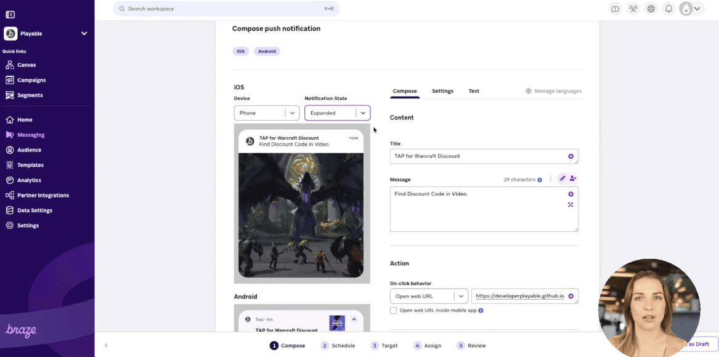This screenshot has width=719, height=357.
Task: Click the Data Settings database icon
Action: pyautogui.click(x=10, y=211)
